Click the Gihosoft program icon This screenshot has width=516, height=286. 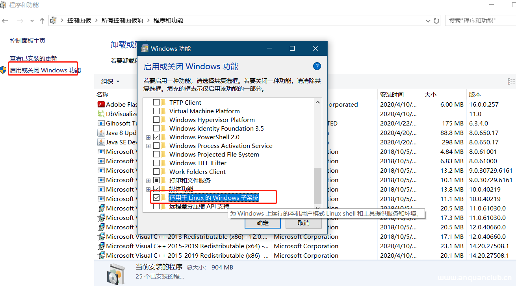point(101,123)
